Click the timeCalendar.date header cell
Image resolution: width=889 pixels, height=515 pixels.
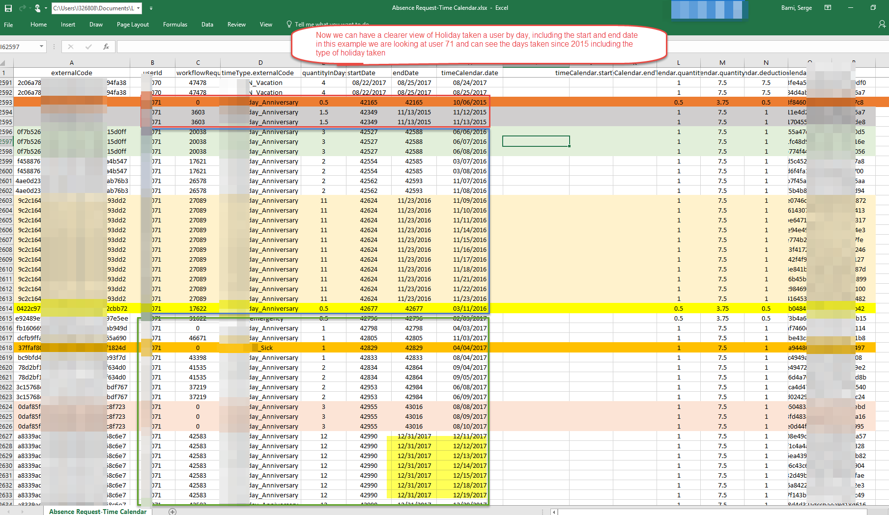pyautogui.click(x=470, y=73)
